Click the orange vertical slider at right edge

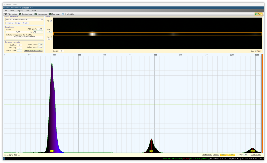pos(262,103)
